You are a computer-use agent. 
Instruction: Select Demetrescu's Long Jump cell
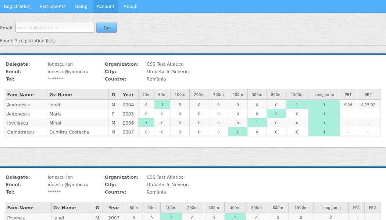click(324, 132)
